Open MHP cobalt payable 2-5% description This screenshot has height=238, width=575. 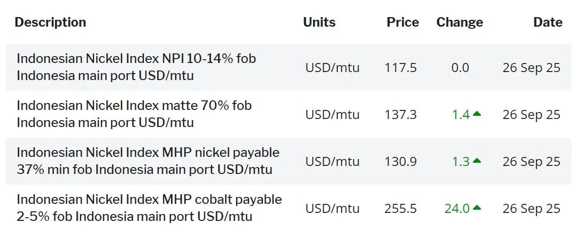[149, 208]
